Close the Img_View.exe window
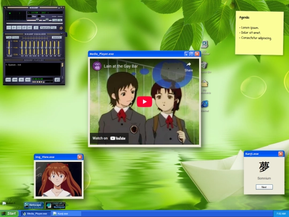 tap(80, 157)
